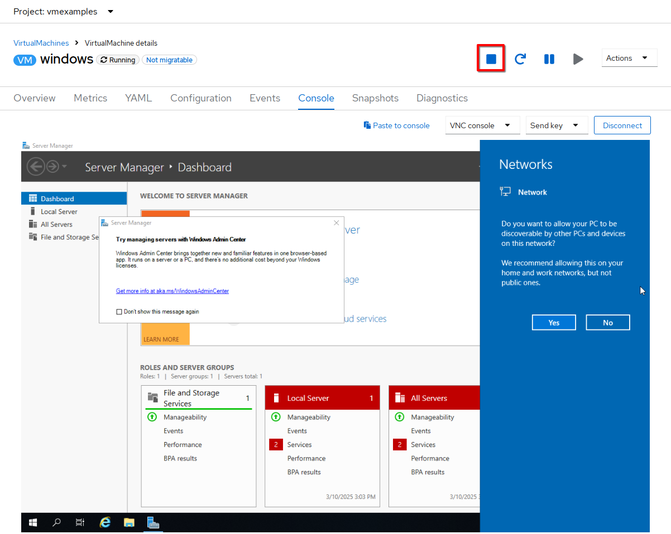View the Events tab

[x=265, y=98]
